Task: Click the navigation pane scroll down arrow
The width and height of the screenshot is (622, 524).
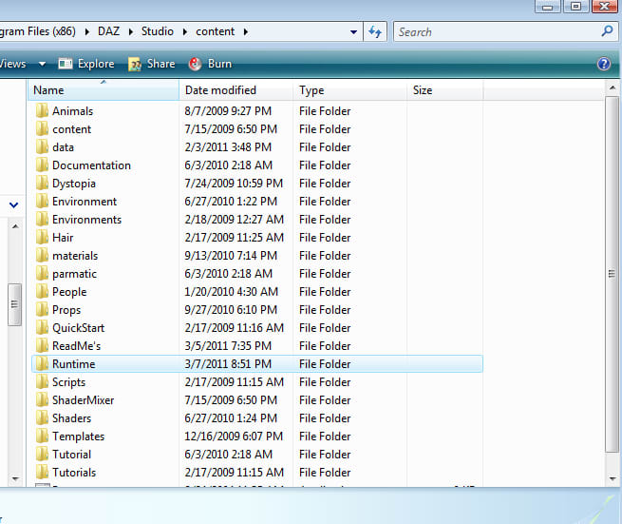Action: 15,478
